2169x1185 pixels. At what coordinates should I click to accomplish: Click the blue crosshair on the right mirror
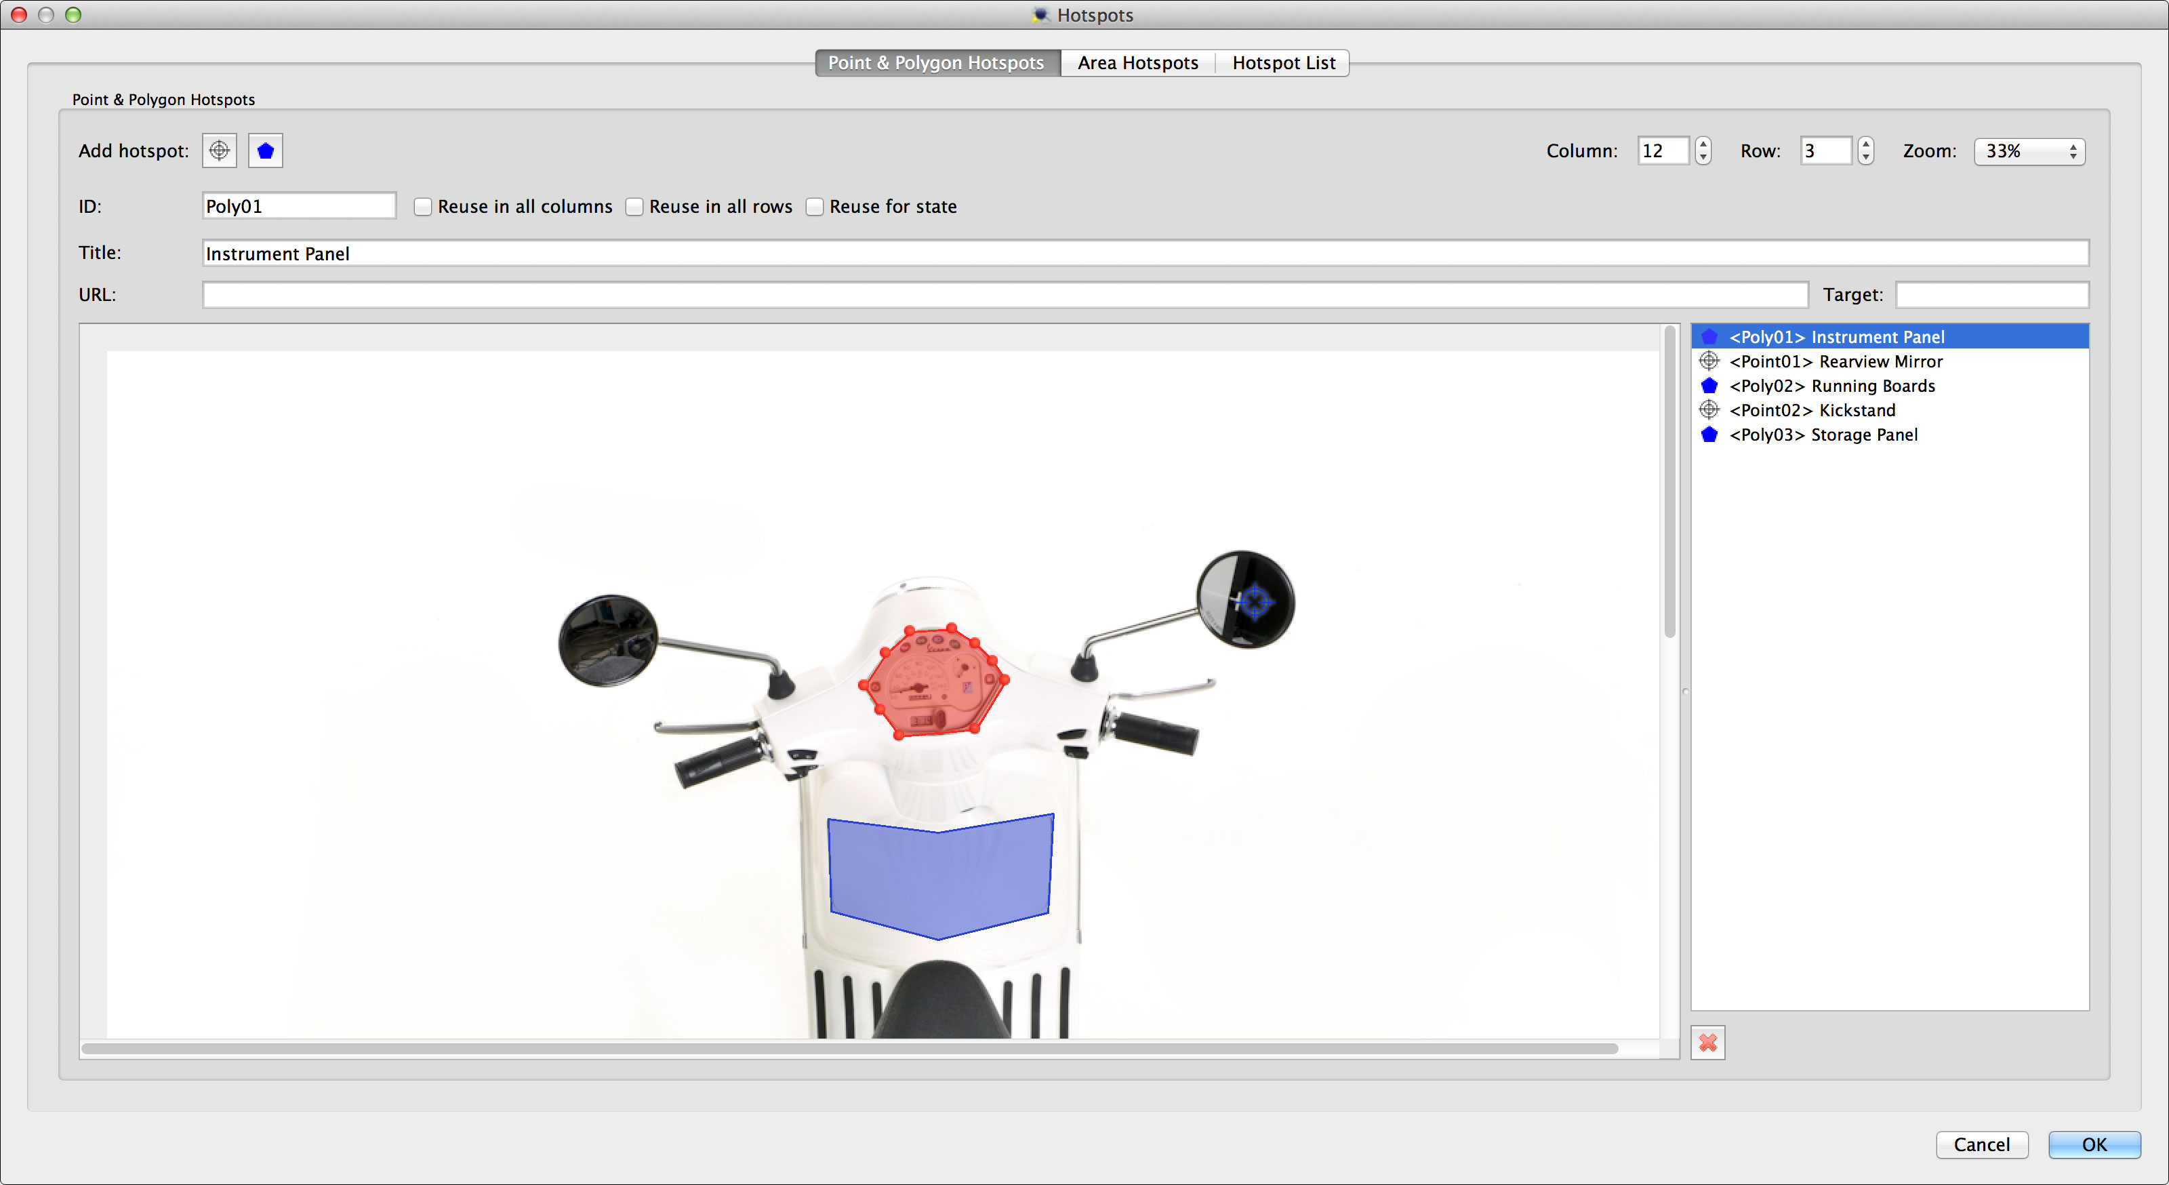pos(1255,601)
